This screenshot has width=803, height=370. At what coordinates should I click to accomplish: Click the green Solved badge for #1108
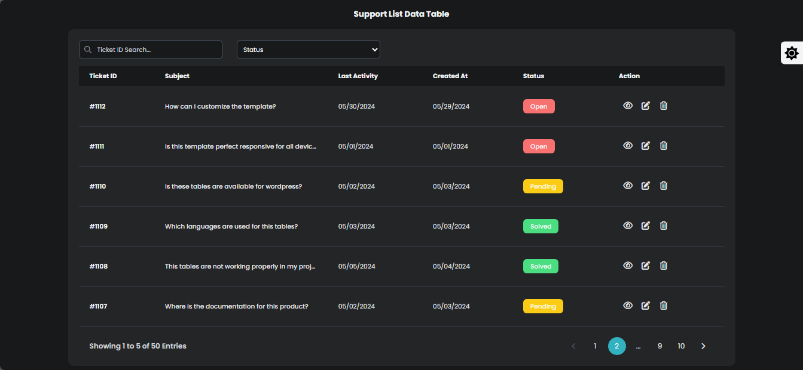click(x=541, y=266)
